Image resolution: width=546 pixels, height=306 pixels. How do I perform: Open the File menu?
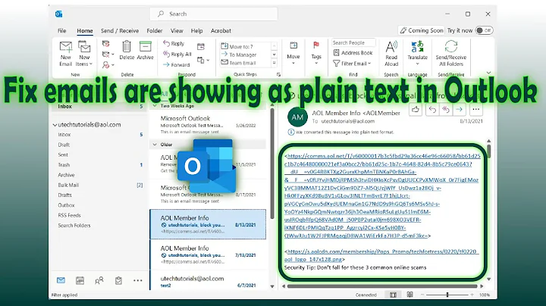pyautogui.click(x=62, y=30)
